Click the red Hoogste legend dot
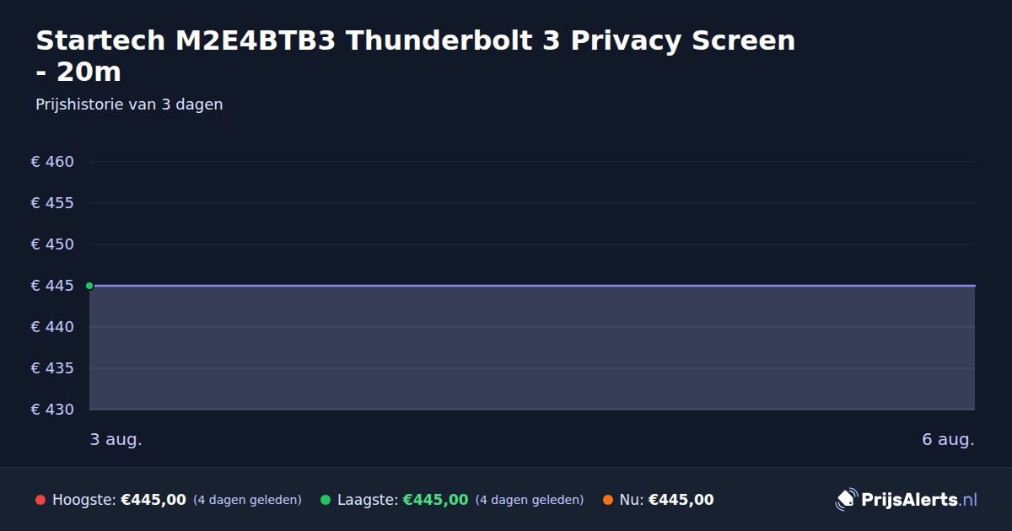The width and height of the screenshot is (1012, 531). [40, 500]
